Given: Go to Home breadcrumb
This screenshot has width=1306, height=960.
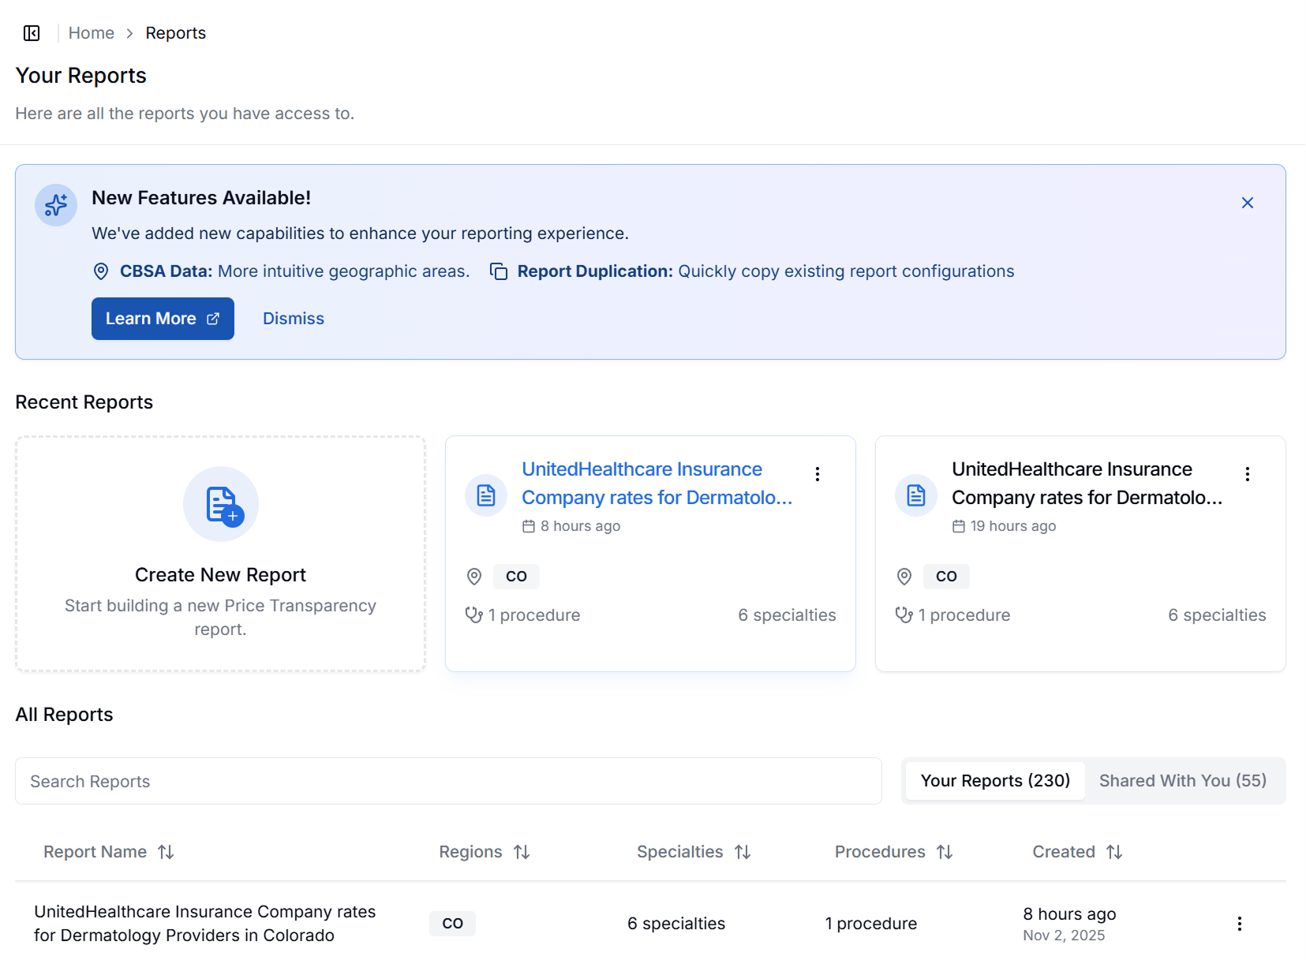Looking at the screenshot, I should click(92, 33).
